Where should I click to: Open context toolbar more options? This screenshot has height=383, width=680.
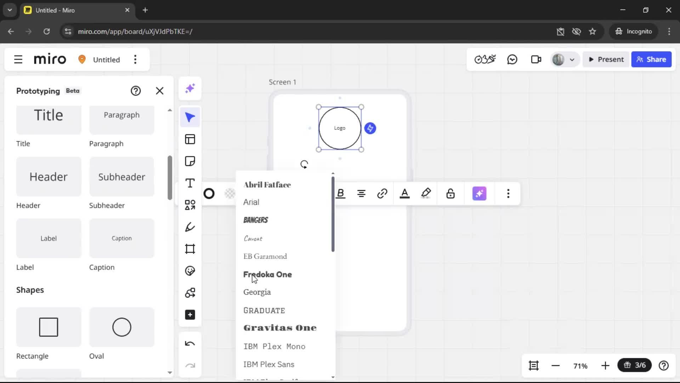(508, 194)
